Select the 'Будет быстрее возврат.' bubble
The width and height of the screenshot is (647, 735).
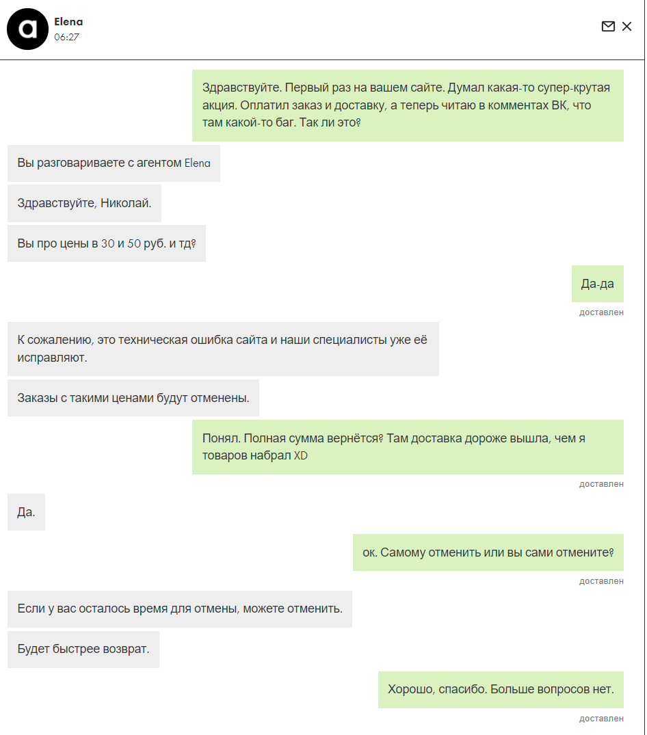coord(83,650)
